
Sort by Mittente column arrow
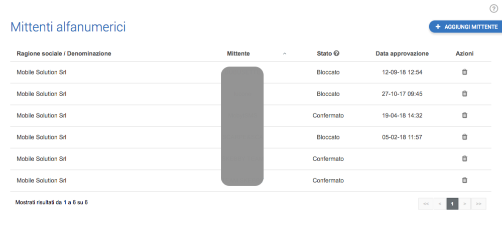click(285, 53)
